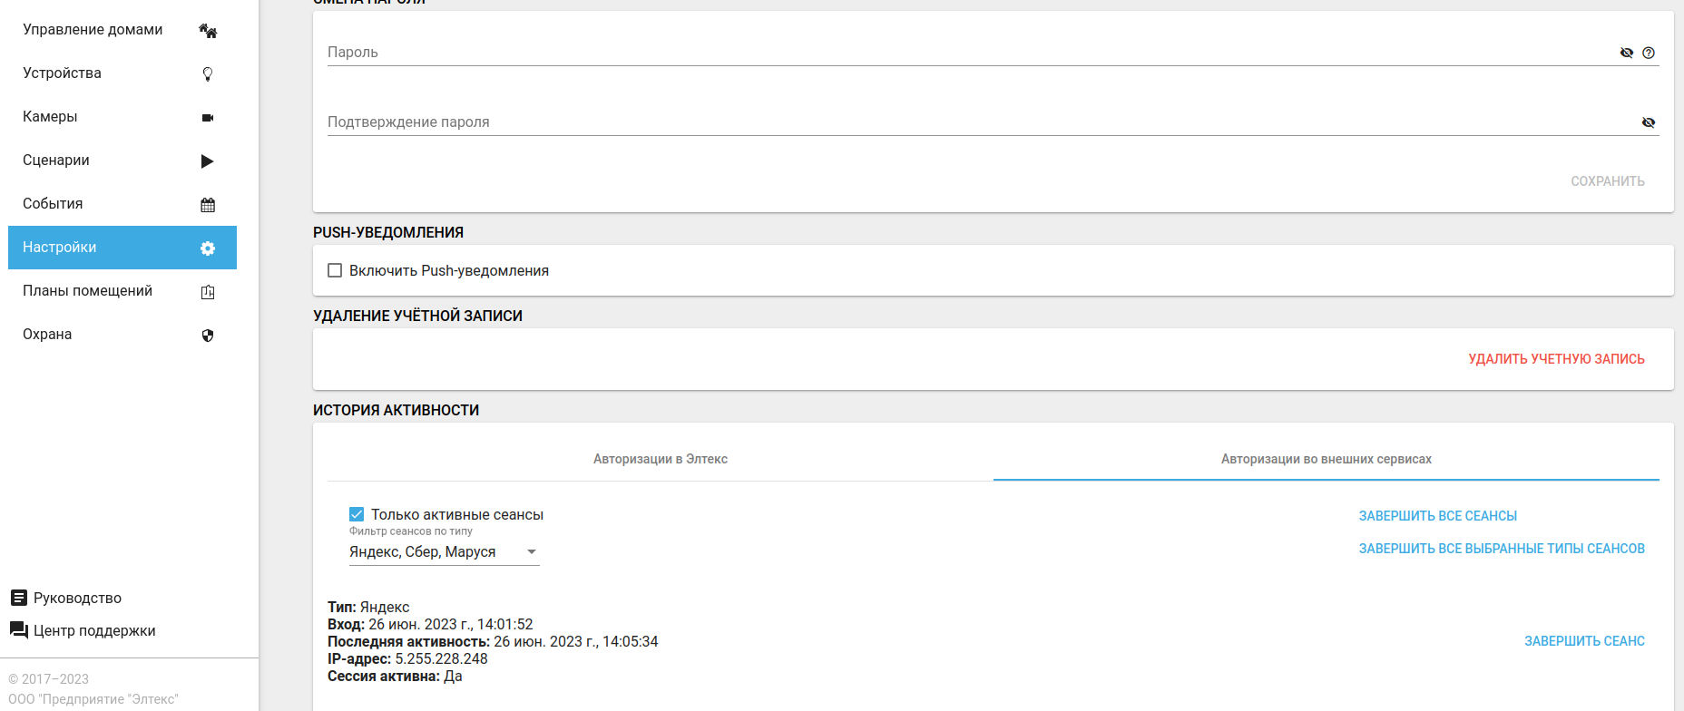This screenshot has height=711, width=1684.
Task: Click the security shield icon
Action: tap(208, 336)
